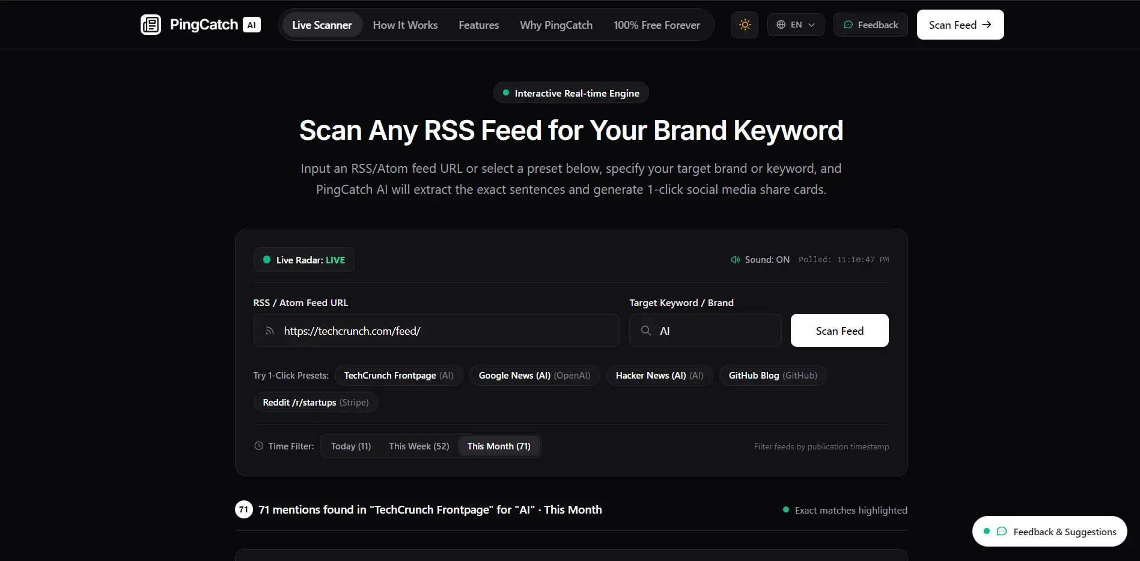
Task: Click the Exact matches highlighted label
Action: point(851,510)
